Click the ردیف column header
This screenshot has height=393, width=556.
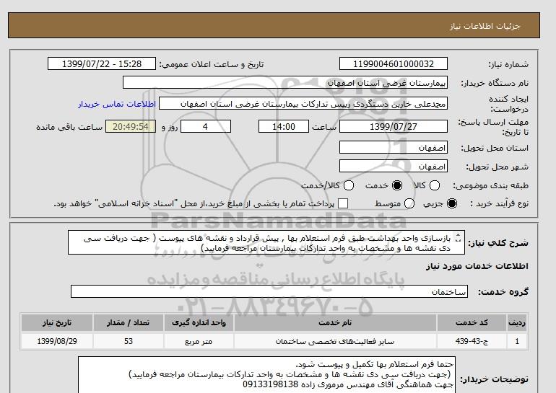point(517,322)
